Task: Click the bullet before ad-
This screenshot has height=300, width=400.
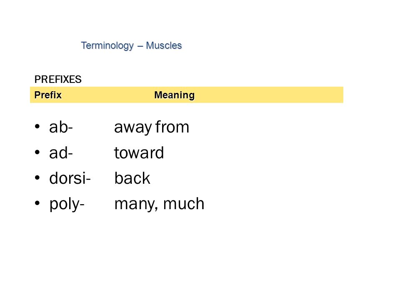Action: [x=37, y=152]
